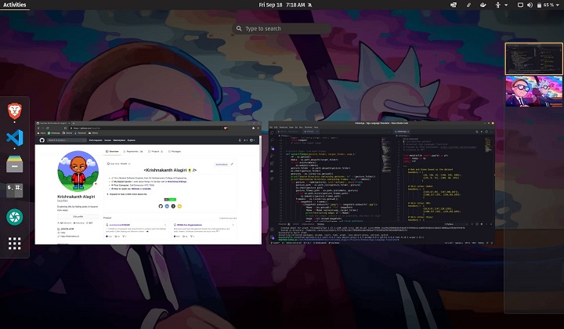Click the browser page vertical scrollbar
The image size is (564, 329).
pos(260,154)
